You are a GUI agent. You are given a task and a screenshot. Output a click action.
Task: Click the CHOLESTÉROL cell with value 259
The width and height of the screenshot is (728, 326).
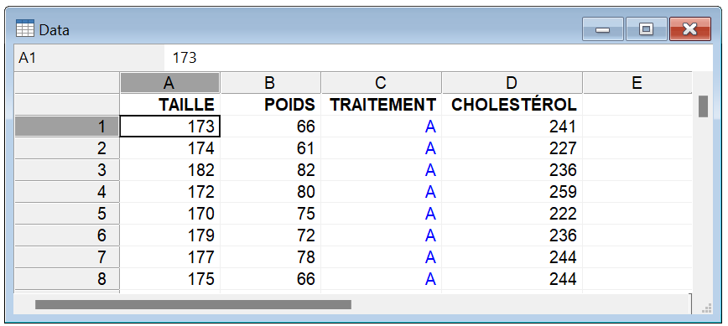pyautogui.click(x=512, y=192)
